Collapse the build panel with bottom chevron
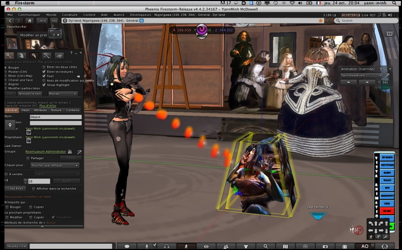Image resolution: width=402 pixels, height=250 pixels. 42,226
